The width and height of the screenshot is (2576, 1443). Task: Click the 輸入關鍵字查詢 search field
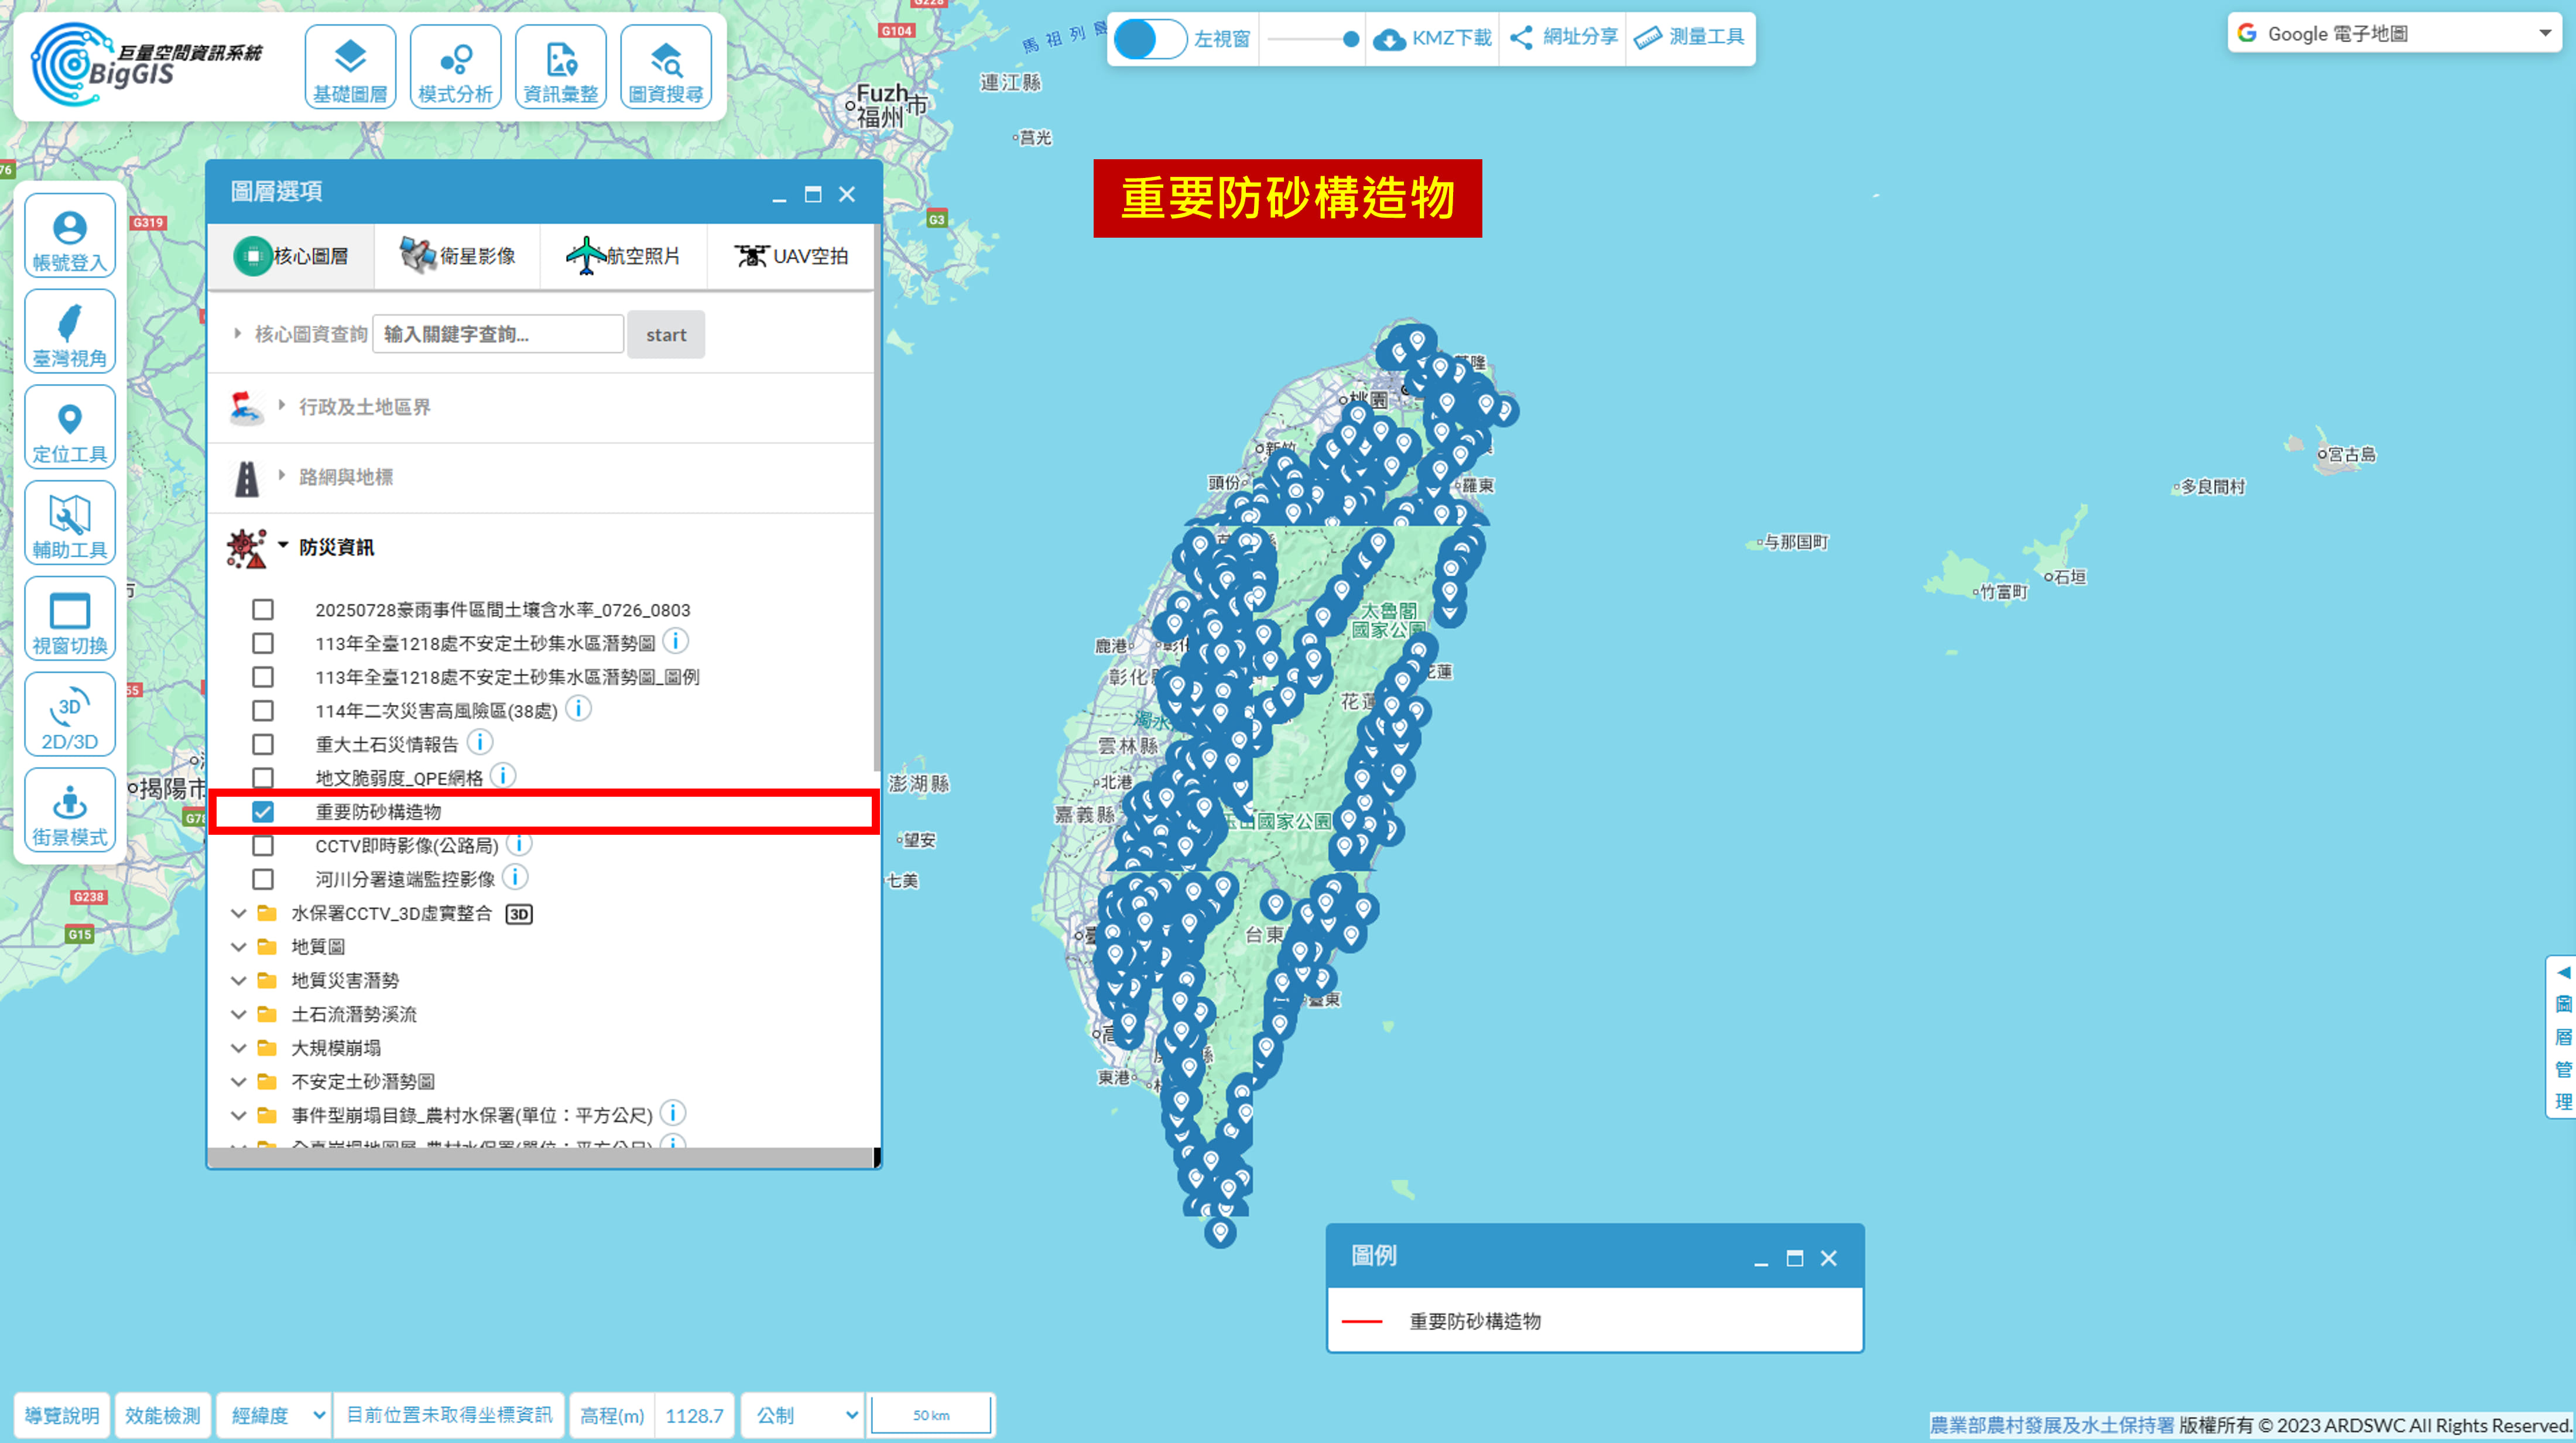[x=498, y=334]
